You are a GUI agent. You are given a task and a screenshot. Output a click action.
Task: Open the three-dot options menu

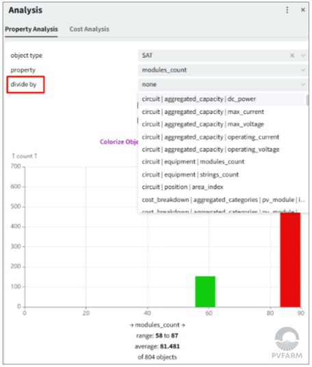pos(287,10)
